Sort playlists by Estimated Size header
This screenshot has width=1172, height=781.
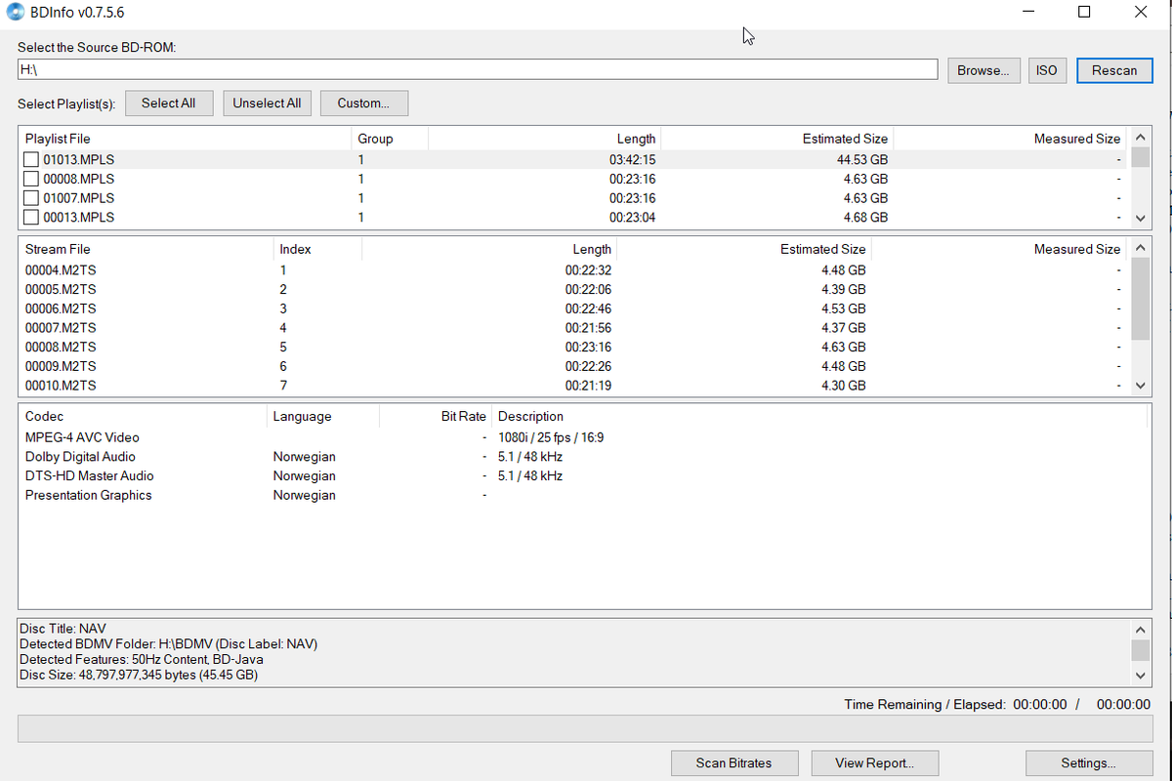click(x=776, y=139)
